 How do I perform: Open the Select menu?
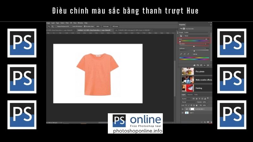point(62,23)
